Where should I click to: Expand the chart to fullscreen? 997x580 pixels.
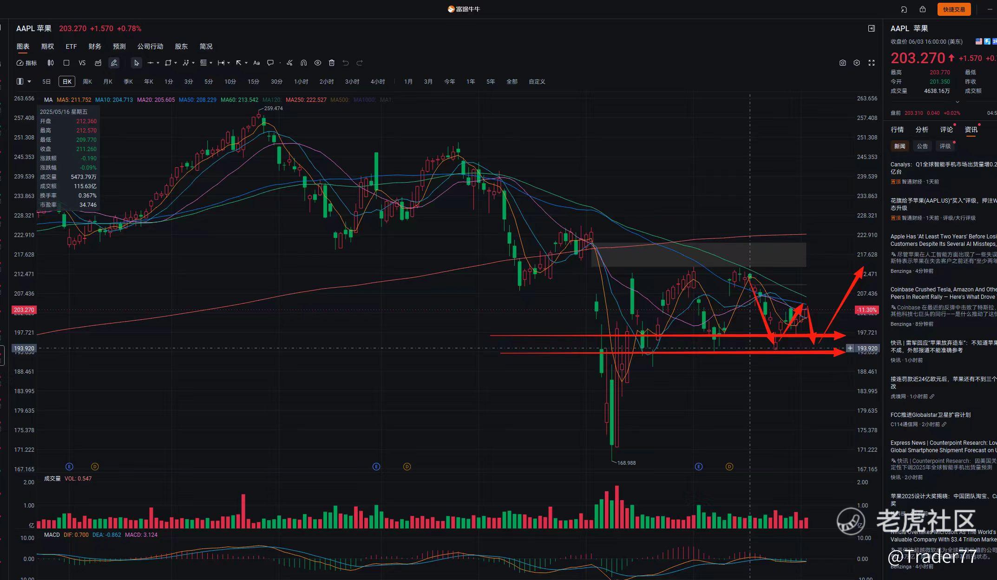872,63
